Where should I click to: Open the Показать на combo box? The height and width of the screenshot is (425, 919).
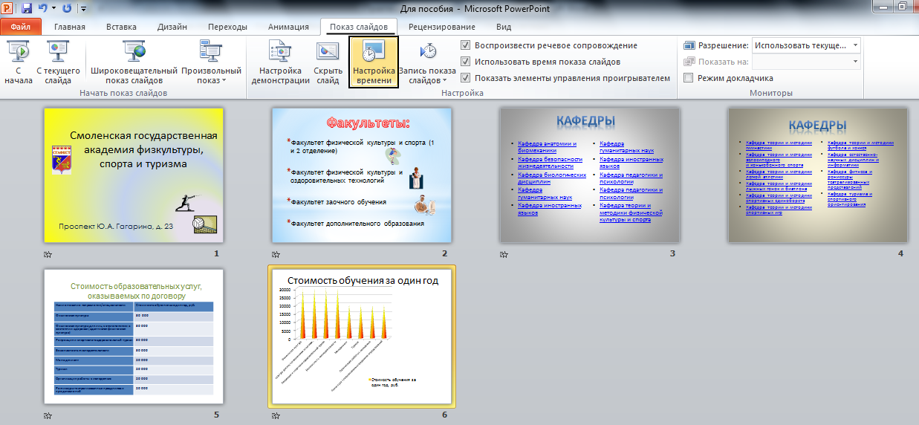(x=805, y=62)
